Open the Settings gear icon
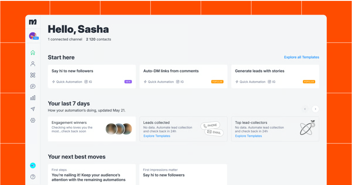Screen dimensions: 352x185 pyautogui.click(x=33, y=120)
